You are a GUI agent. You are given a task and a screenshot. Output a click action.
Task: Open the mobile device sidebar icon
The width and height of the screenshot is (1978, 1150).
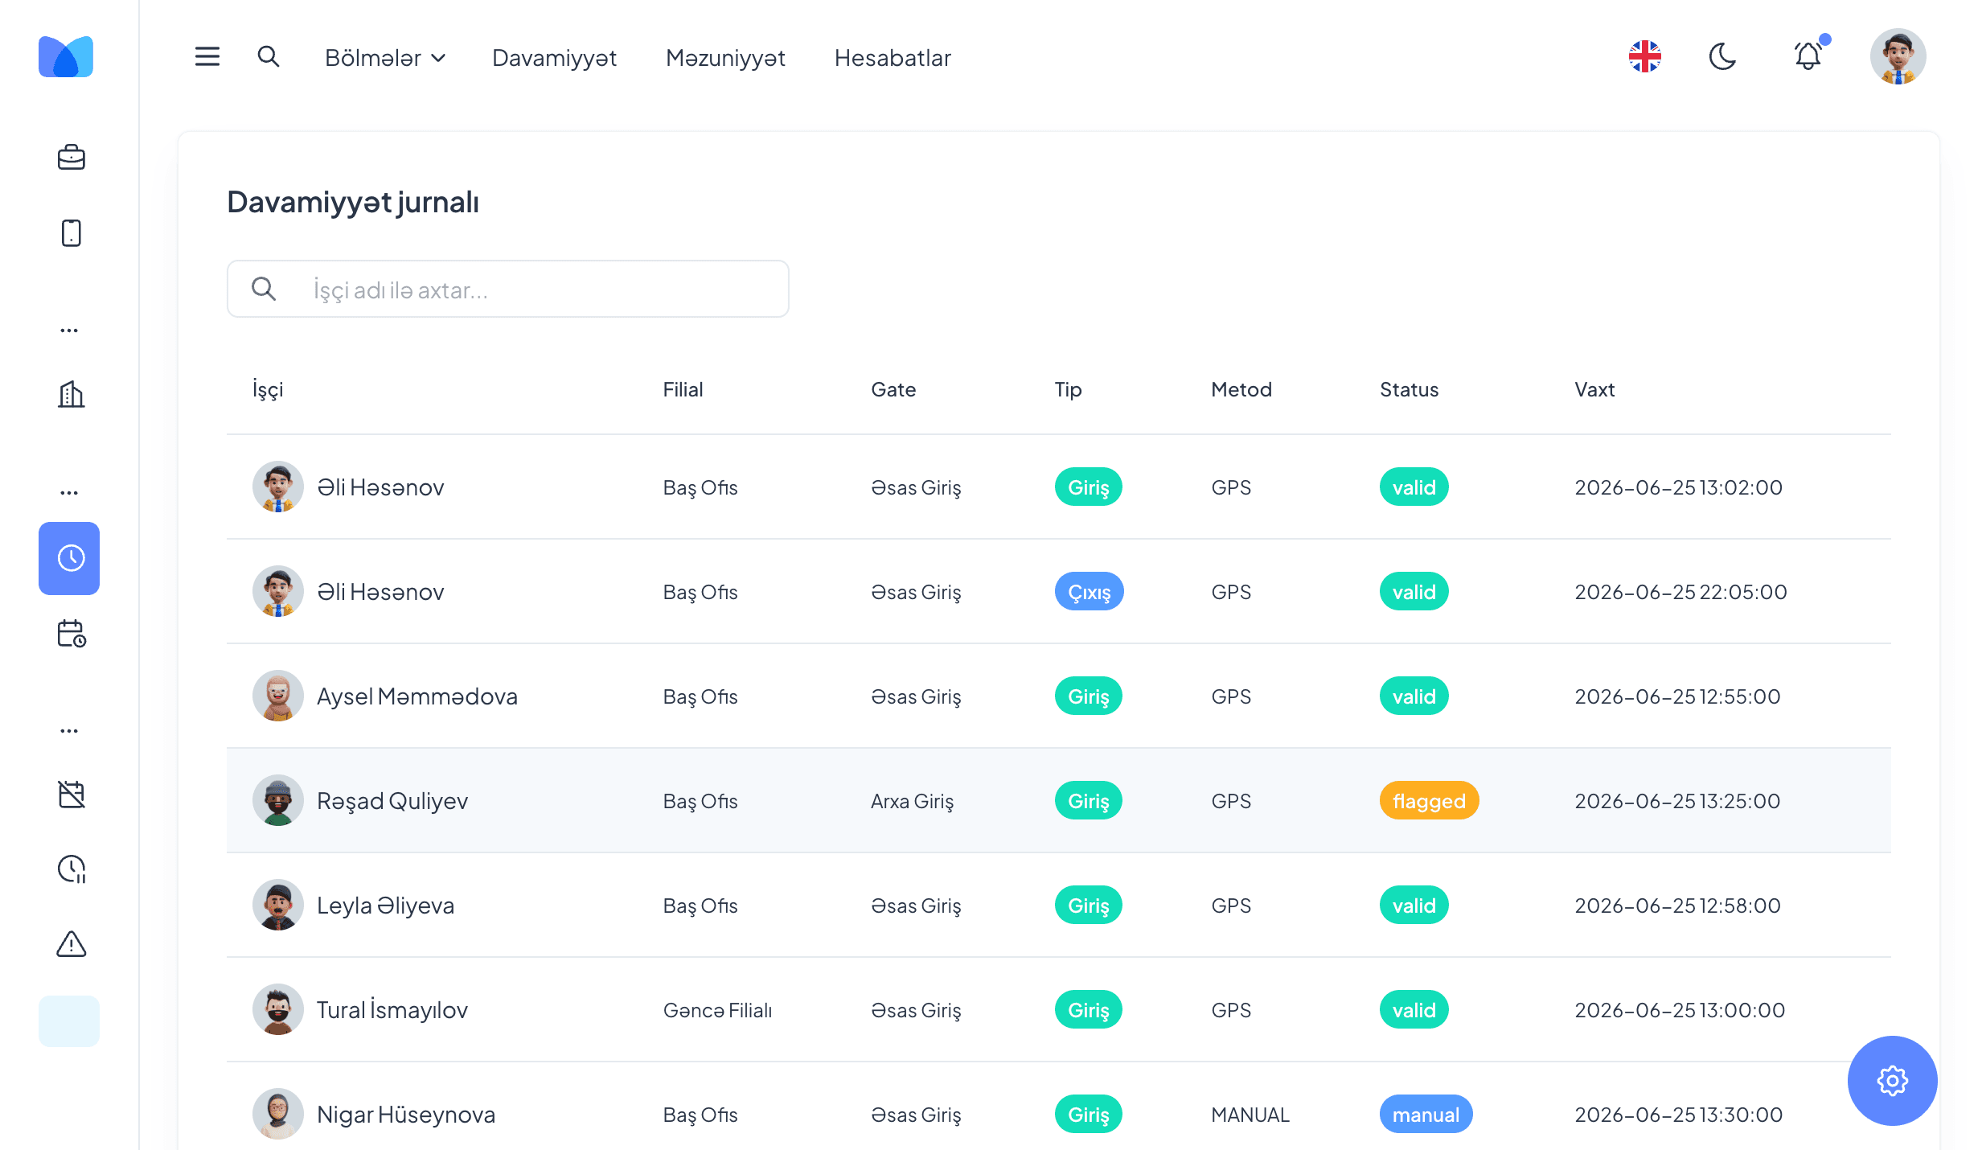point(71,233)
